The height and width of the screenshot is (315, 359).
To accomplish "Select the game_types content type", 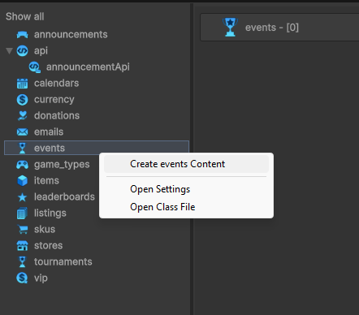I will tap(62, 165).
